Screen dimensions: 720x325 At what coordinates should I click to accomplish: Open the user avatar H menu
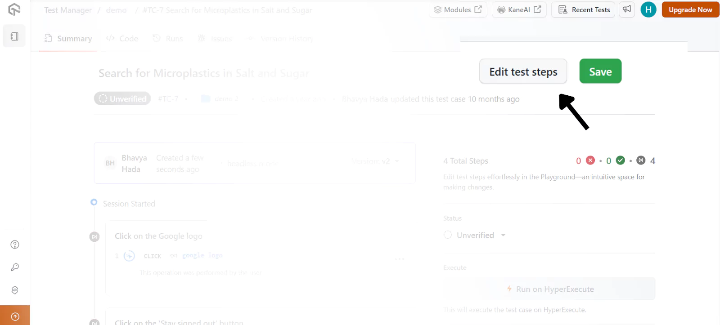click(648, 9)
